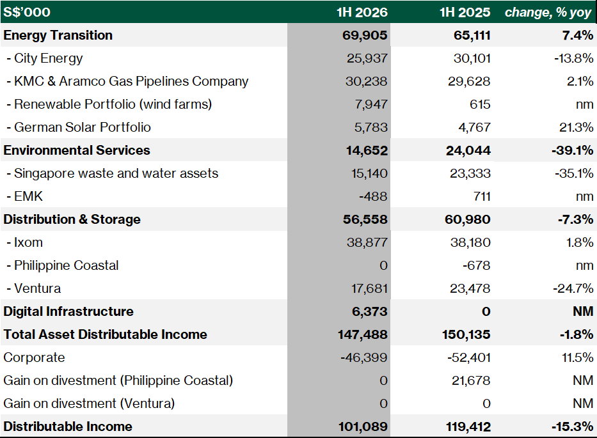The image size is (597, 438).
Task: Click the Digital Infrastructure value 6,373
Action: pyautogui.click(x=370, y=311)
